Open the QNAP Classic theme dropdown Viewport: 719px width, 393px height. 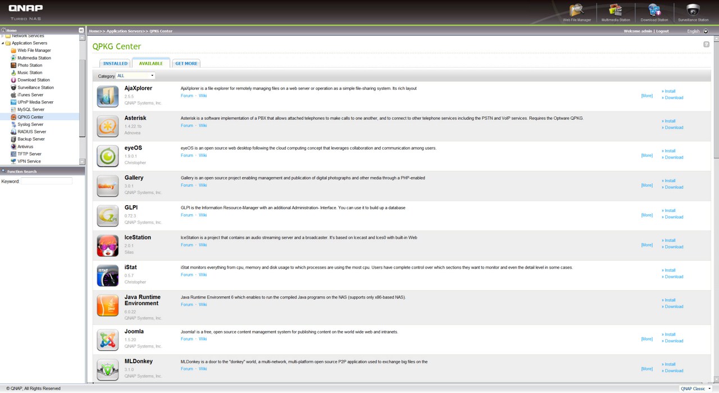coord(695,389)
